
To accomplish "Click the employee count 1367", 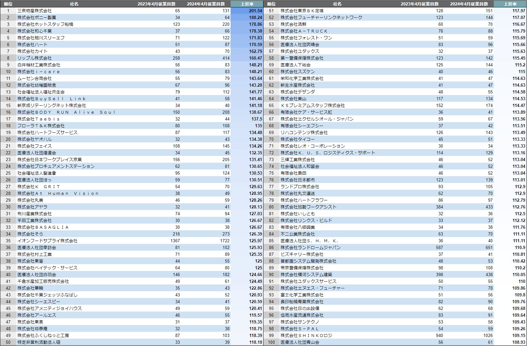I will pyautogui.click(x=157, y=241).
